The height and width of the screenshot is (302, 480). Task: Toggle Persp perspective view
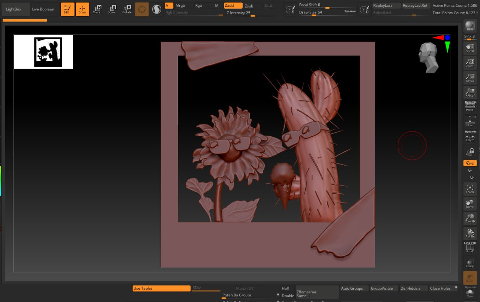coord(470,106)
